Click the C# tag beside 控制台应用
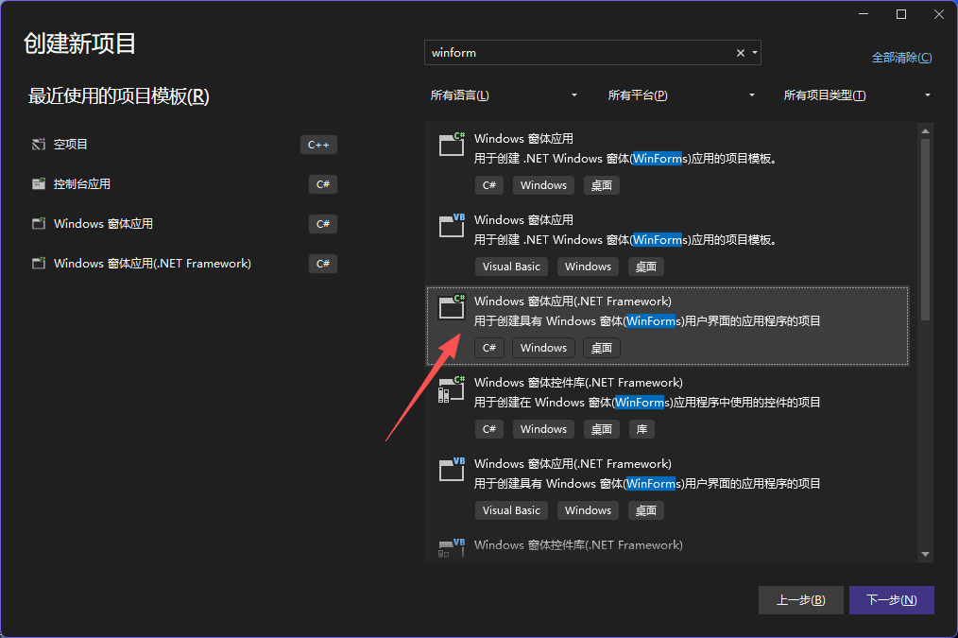 click(x=322, y=184)
